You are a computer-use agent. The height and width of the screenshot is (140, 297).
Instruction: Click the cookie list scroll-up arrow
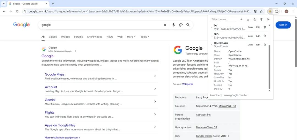[269, 25]
